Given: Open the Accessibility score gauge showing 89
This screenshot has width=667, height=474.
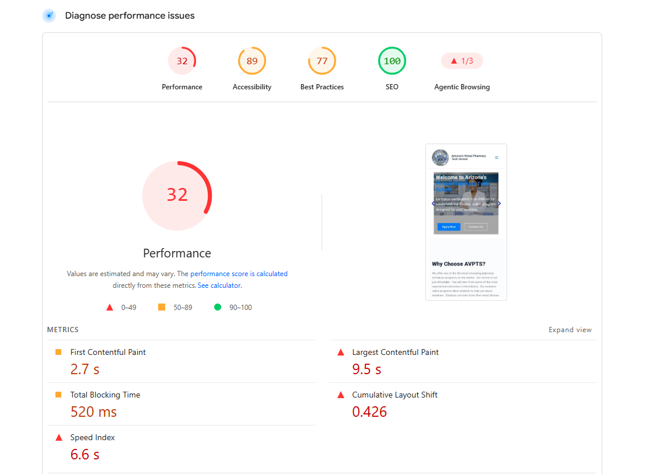Looking at the screenshot, I should 252,61.
